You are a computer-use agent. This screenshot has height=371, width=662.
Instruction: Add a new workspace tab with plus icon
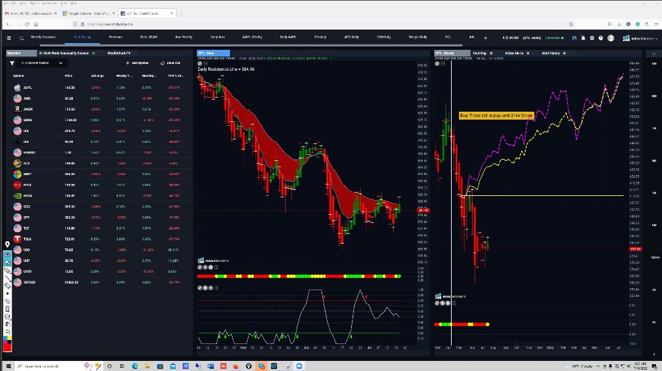(x=485, y=38)
